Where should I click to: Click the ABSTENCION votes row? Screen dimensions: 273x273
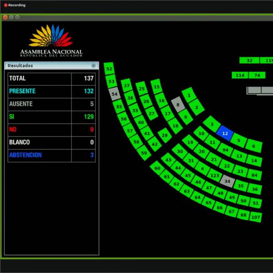pyautogui.click(x=51, y=155)
